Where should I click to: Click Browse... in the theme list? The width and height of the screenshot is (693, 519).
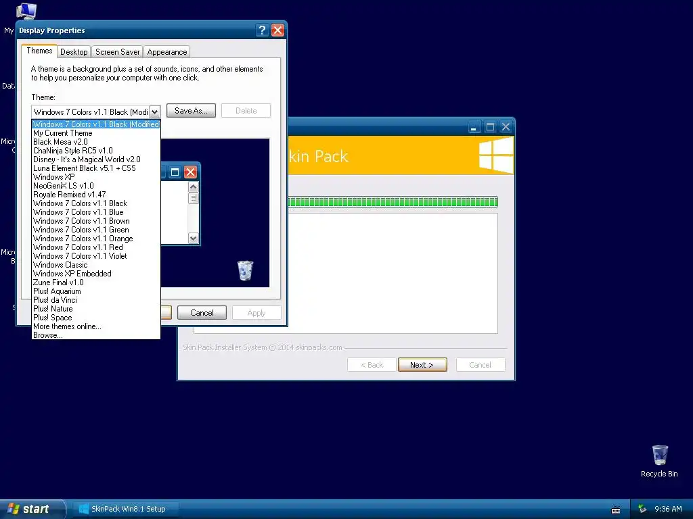96,335
